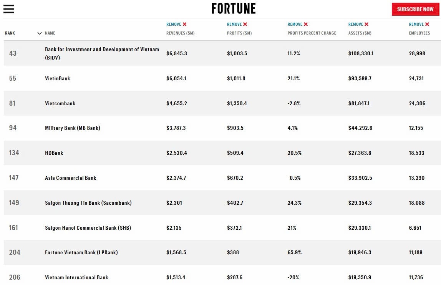Sort by Assets ($M) column header
This screenshot has width=441, height=285.
coord(360,33)
